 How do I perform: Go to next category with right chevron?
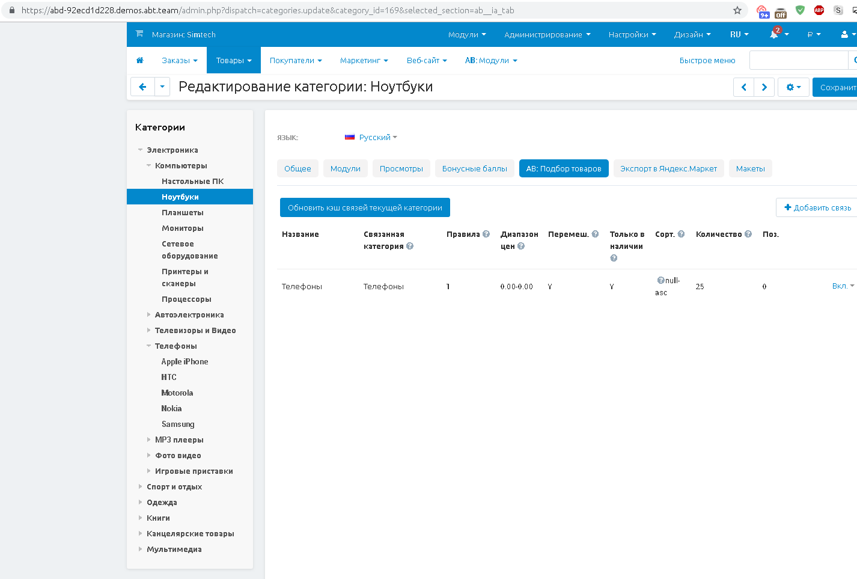pyautogui.click(x=764, y=87)
